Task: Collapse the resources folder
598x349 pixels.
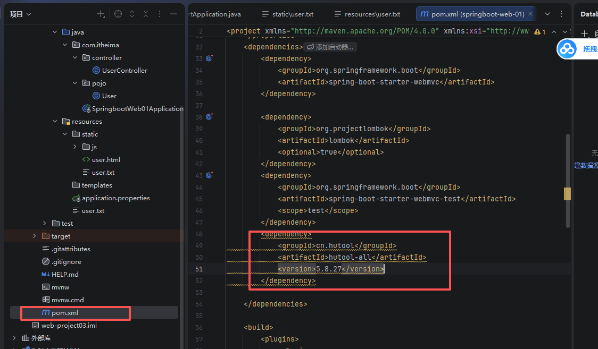Action: 55,122
